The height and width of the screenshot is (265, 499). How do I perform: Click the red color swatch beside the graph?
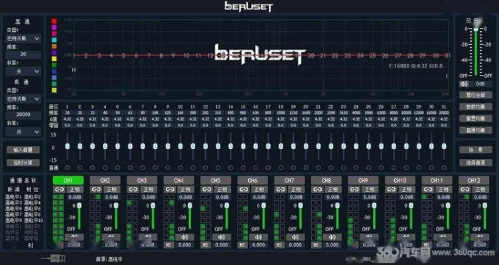click(54, 21)
